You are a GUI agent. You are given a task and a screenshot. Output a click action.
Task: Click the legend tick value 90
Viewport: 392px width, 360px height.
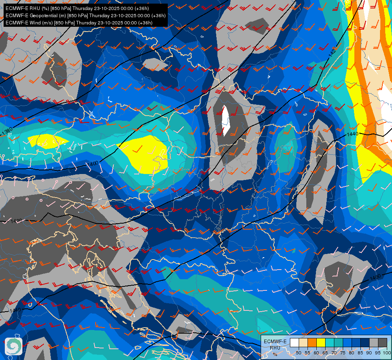(369, 353)
